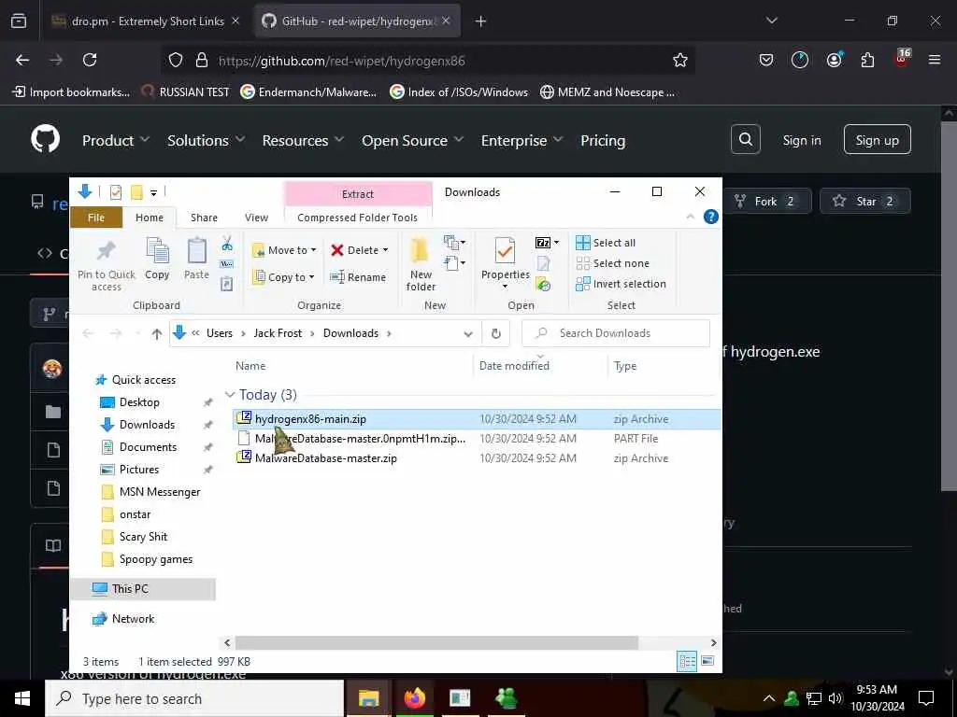Open RUSSIAN TEST bookmark
The height and width of the screenshot is (717, 957).
click(x=185, y=92)
